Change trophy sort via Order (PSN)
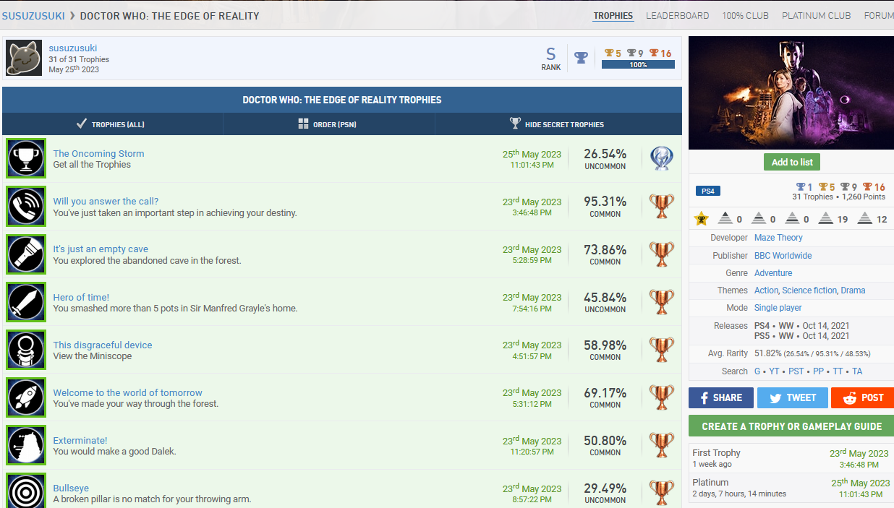 [x=328, y=124]
